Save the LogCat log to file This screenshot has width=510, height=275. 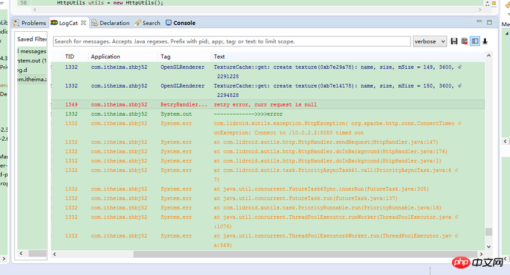click(x=454, y=41)
